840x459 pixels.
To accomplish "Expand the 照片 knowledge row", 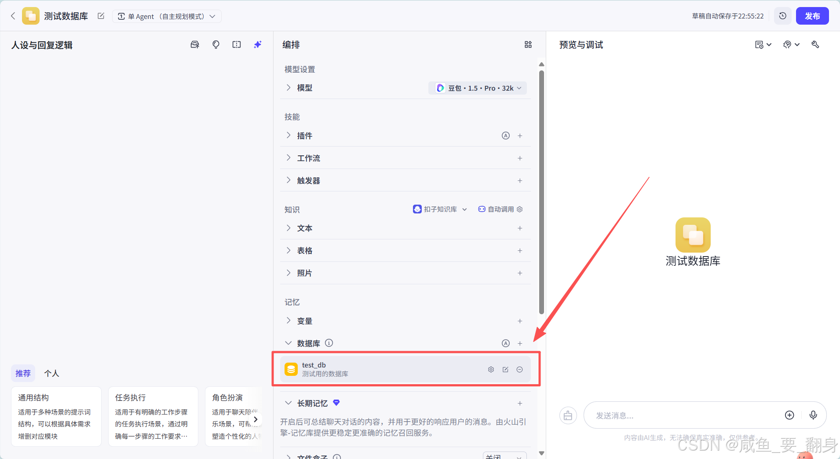I will tap(289, 273).
